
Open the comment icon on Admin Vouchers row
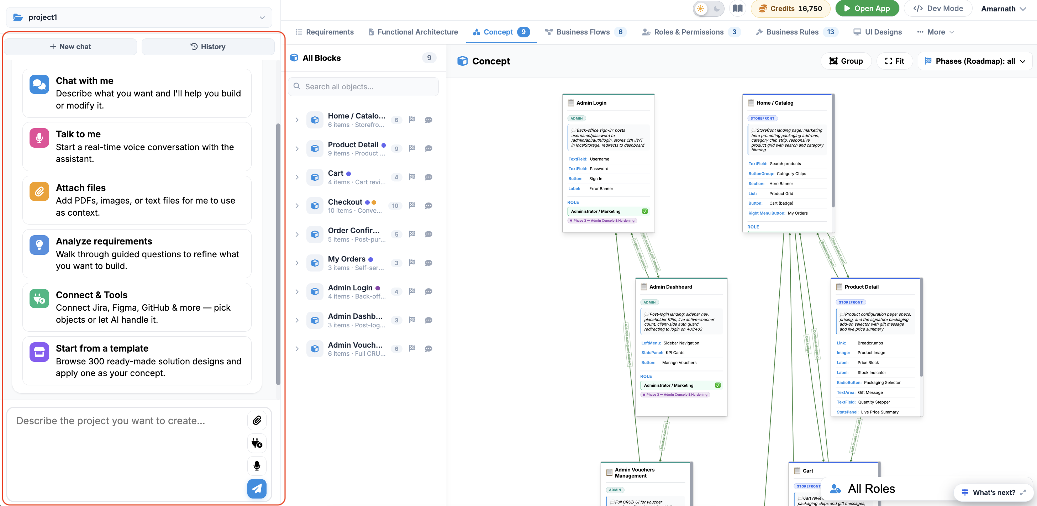coord(429,349)
